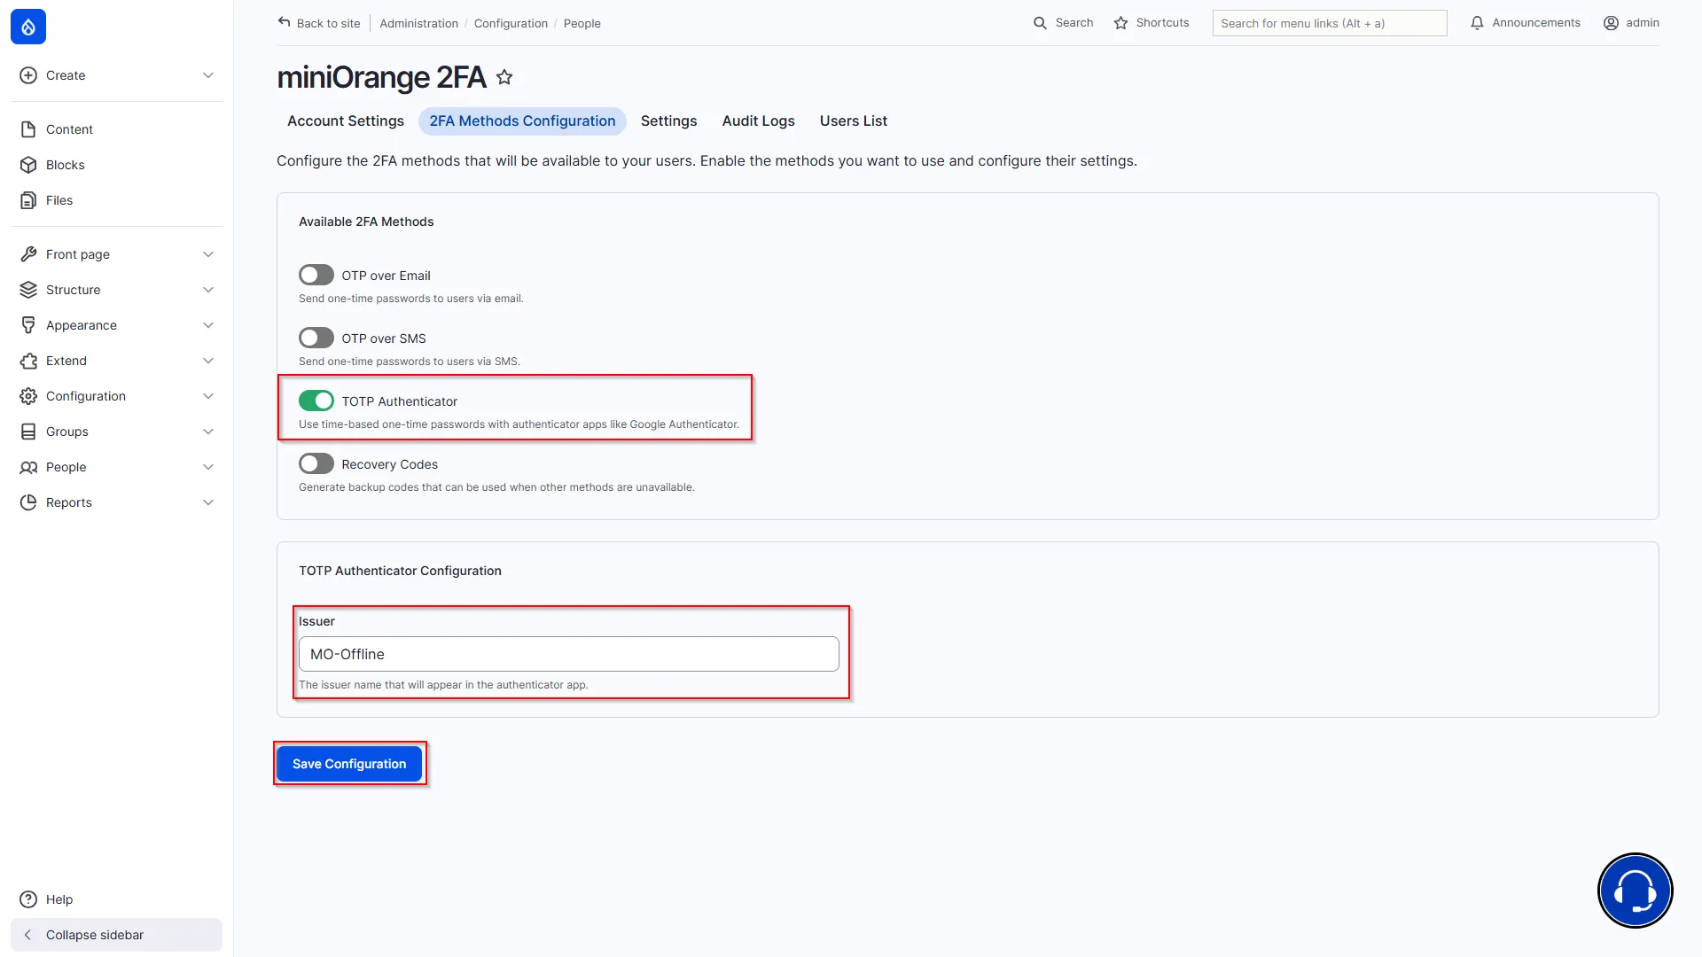The image size is (1702, 957).
Task: Expand Front page submenu chevron
Action: 208,254
